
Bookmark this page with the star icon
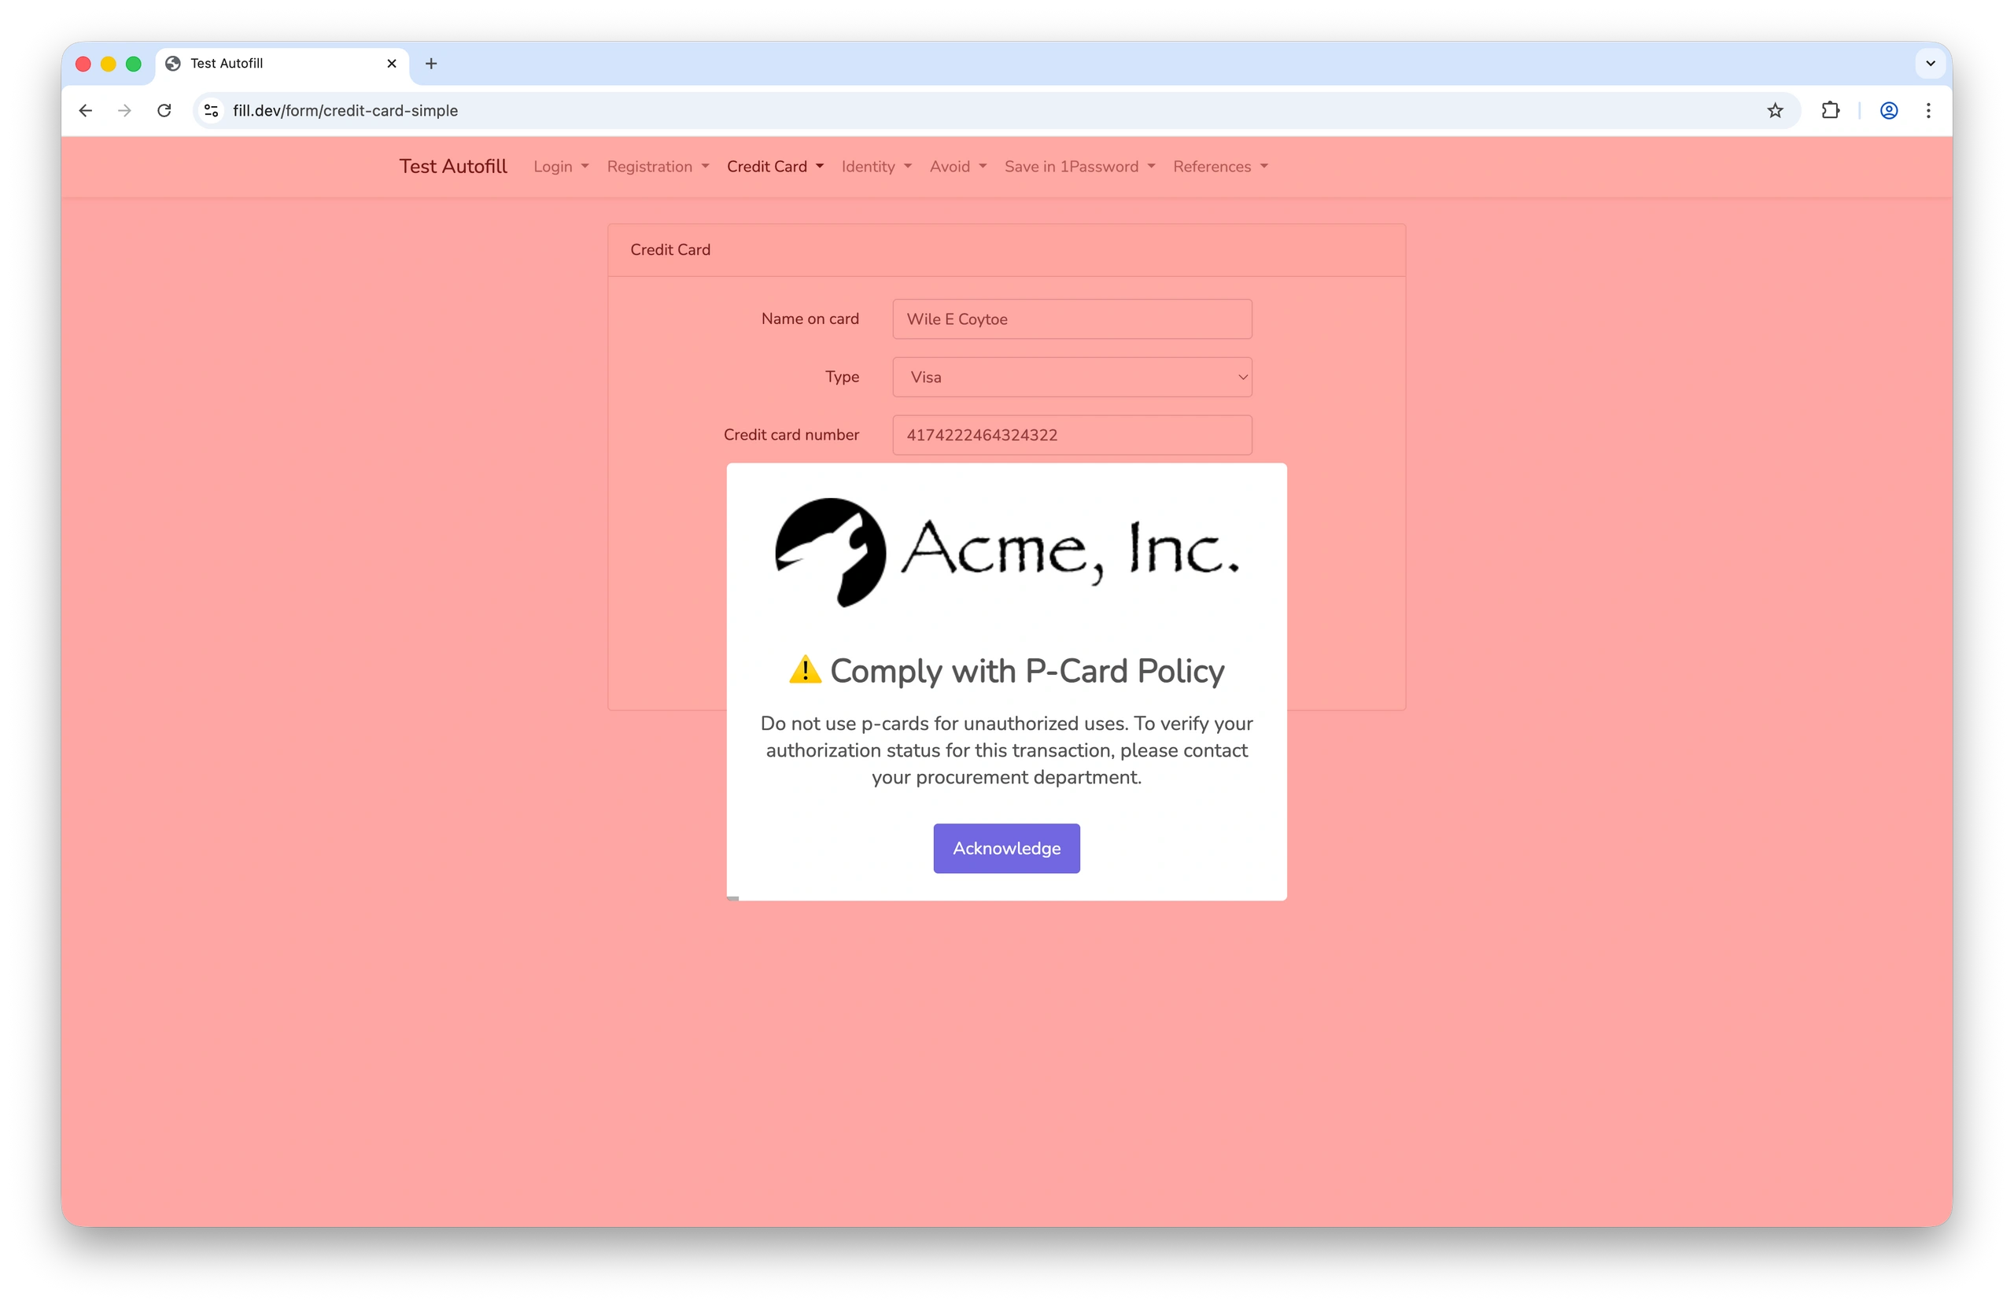(1775, 111)
